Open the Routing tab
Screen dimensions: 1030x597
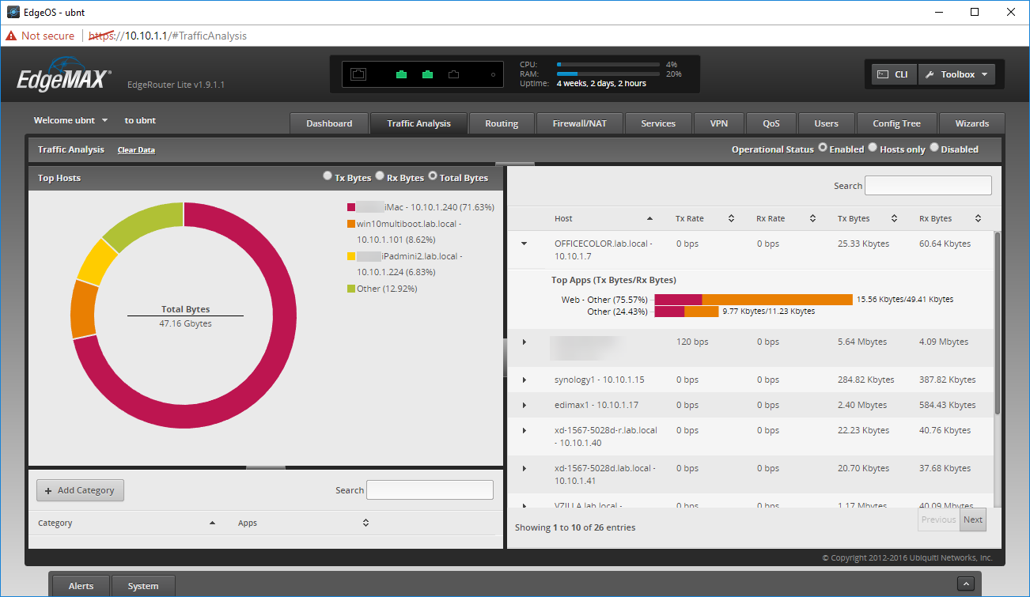502,123
